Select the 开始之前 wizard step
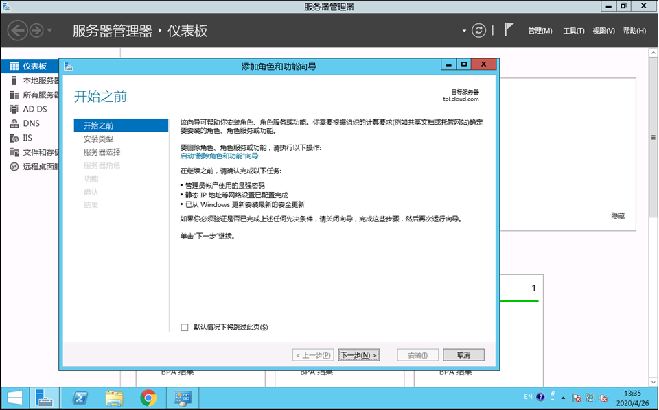Image resolution: width=659 pixels, height=410 pixels. click(99, 125)
